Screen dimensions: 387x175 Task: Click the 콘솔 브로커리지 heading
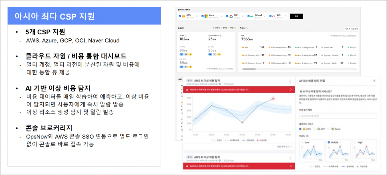(x=49, y=128)
